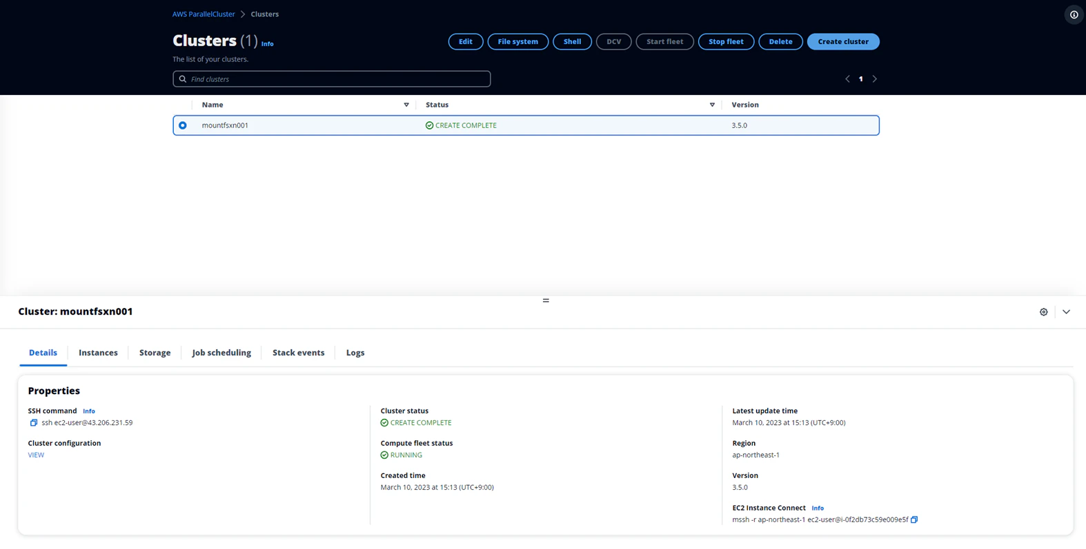Click CREATE COMPLETE under Cluster status
This screenshot has height=549, width=1086.
point(416,423)
